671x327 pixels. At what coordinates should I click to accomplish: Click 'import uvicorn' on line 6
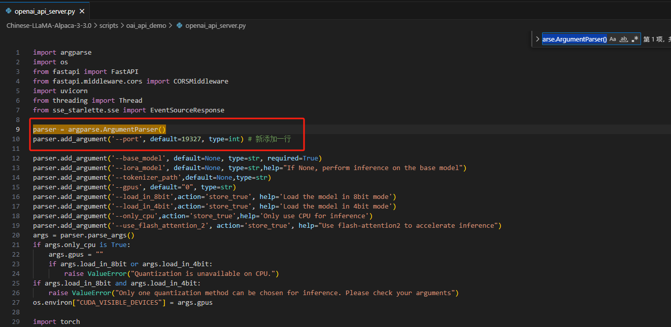(60, 91)
